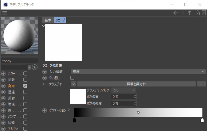Toggle the くり返し checkbox

click(x=72, y=78)
